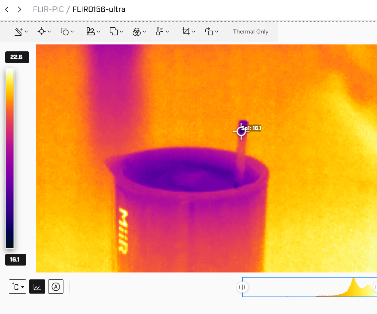Enable the auto-scale temperature option
The height and width of the screenshot is (314, 377).
[x=55, y=287]
